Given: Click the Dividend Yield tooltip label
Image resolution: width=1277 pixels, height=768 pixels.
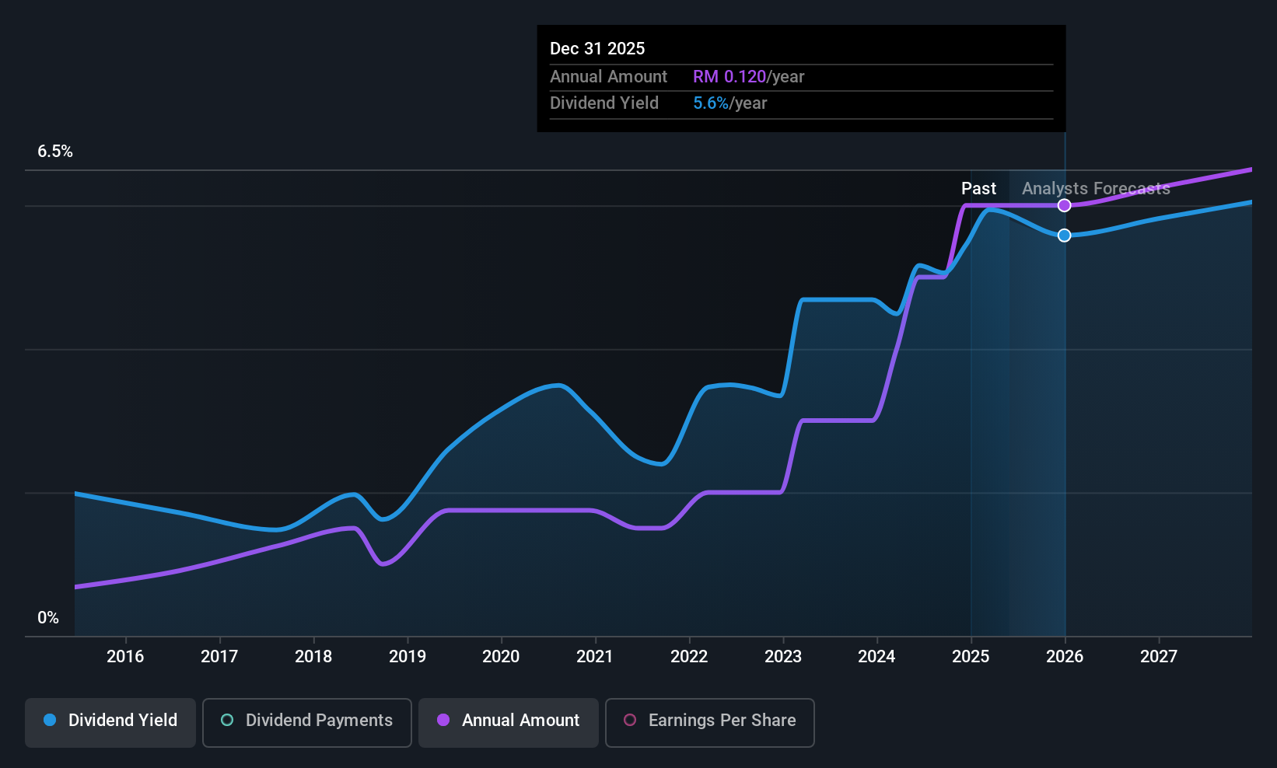Looking at the screenshot, I should click(604, 103).
